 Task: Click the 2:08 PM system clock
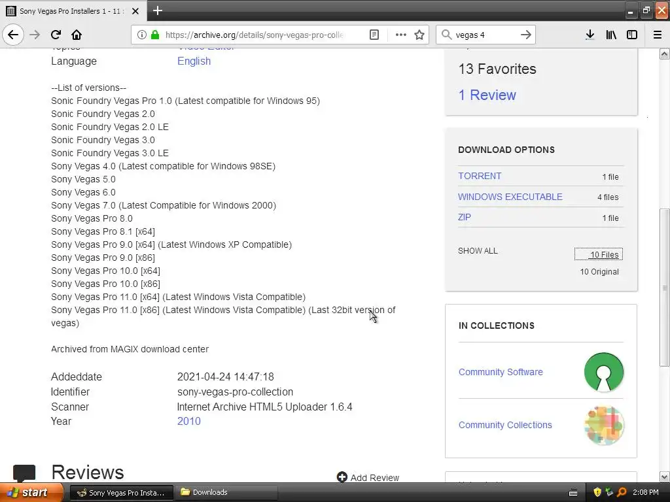pyautogui.click(x=645, y=492)
